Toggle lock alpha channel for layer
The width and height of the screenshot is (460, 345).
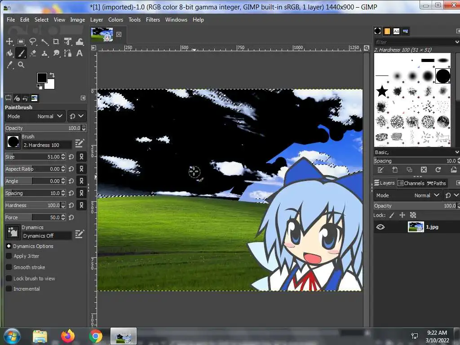(x=413, y=215)
